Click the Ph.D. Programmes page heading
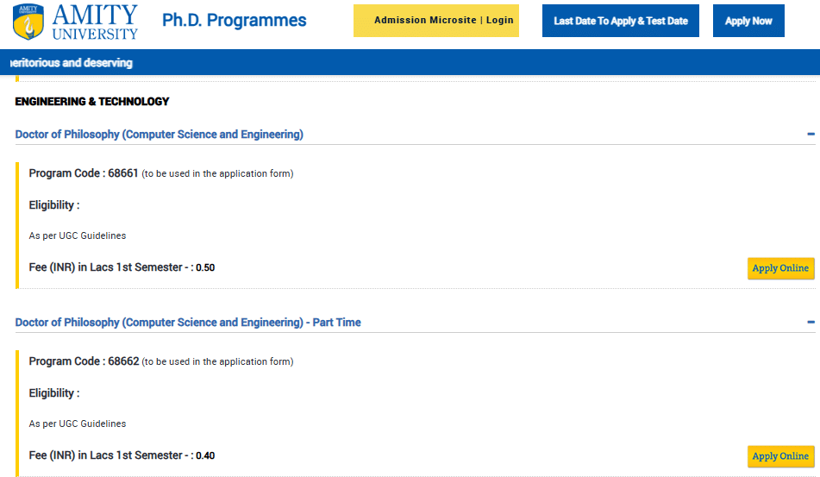This screenshot has width=820, height=477. click(x=234, y=21)
